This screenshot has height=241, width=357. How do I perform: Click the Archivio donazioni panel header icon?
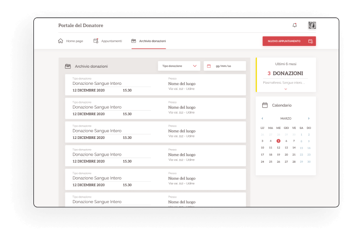pos(68,66)
